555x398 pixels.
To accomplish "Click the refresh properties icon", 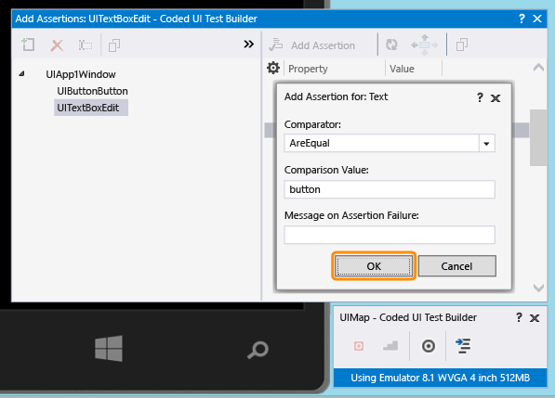I will tap(391, 45).
